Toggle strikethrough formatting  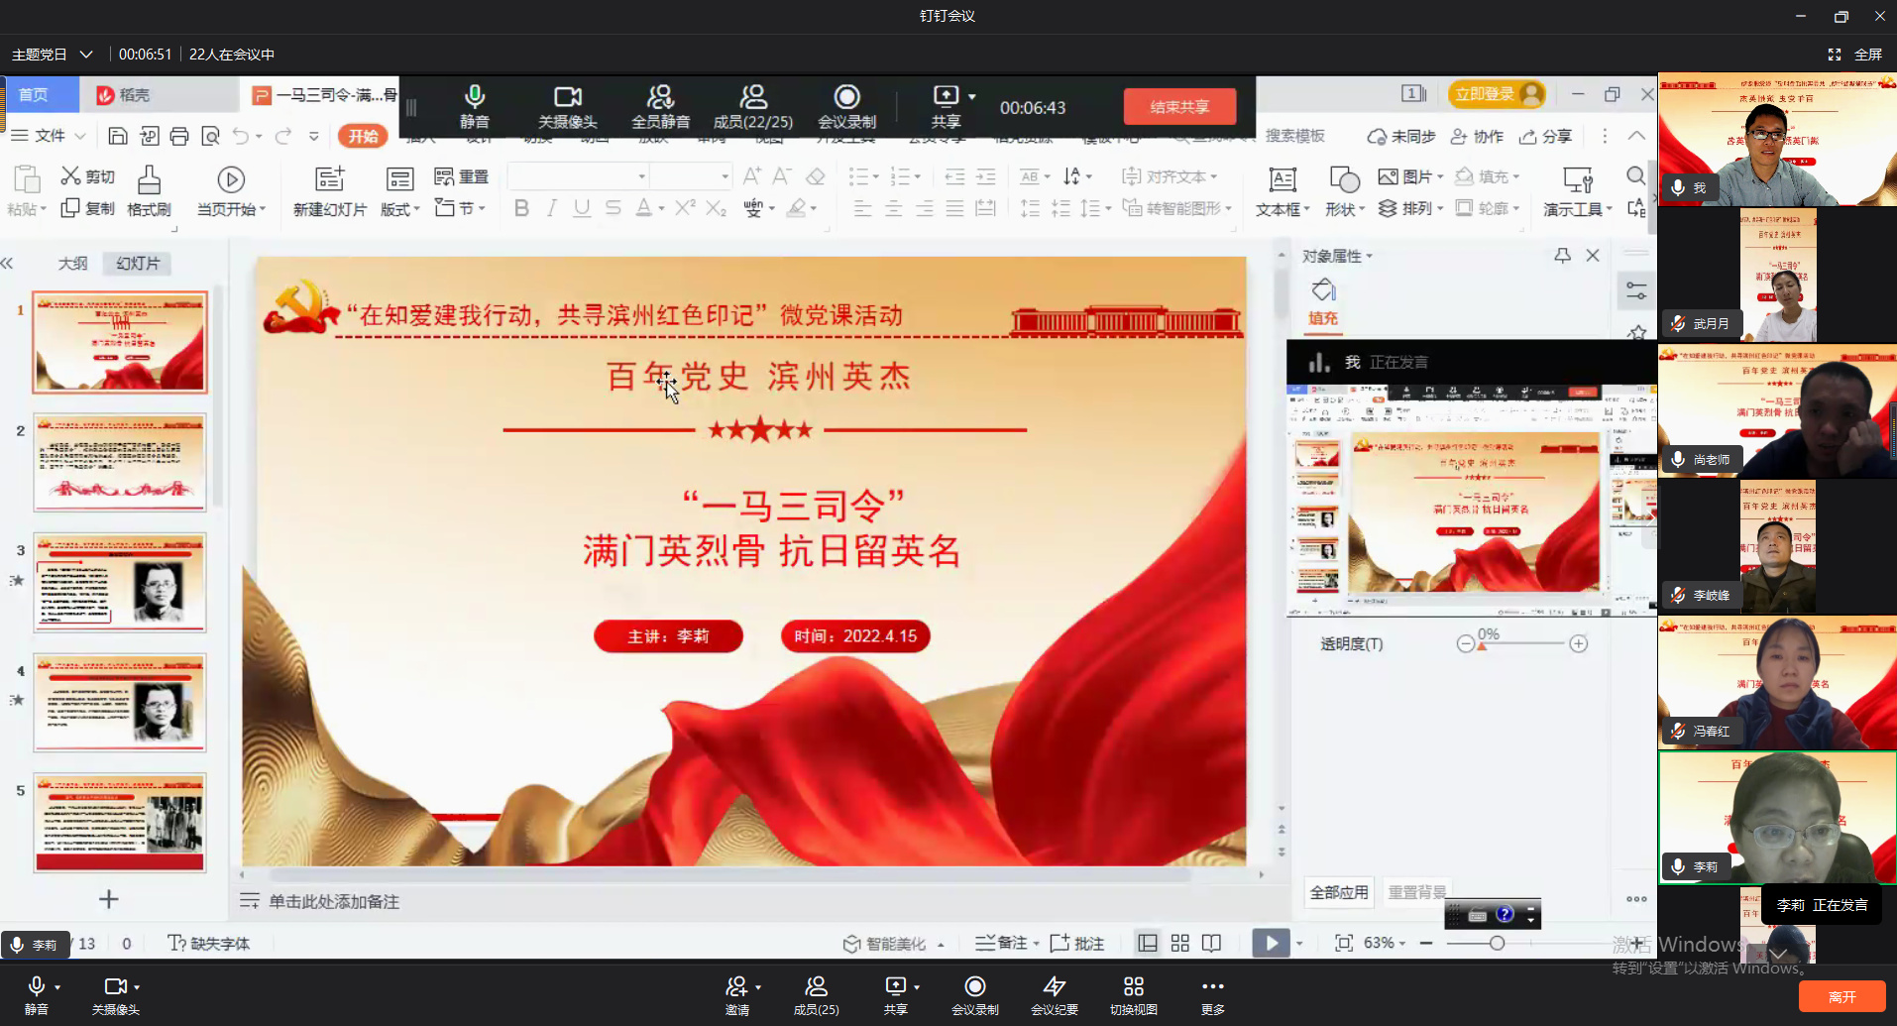tap(613, 207)
